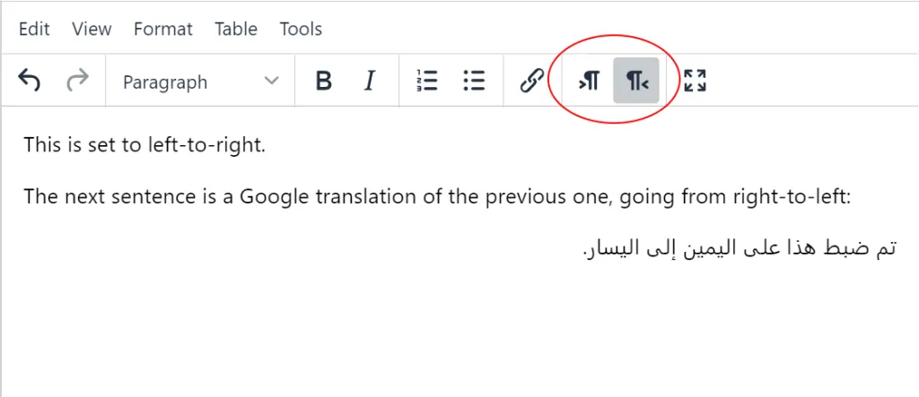Click the sentence mentioning Google translation
The image size is (919, 397).
436,196
